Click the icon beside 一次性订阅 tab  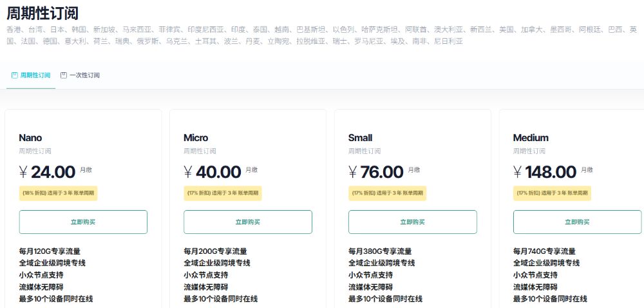[x=64, y=75]
